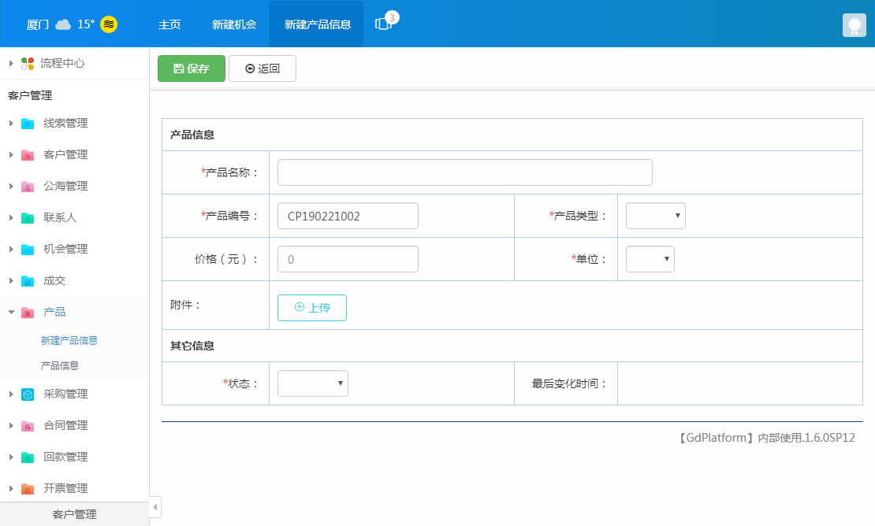Click the 公海管理 folder icon
Viewport: 875px width, 526px height.
28,187
